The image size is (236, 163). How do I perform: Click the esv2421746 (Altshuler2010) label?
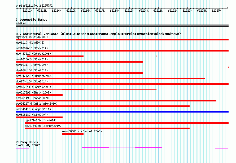(37, 104)
